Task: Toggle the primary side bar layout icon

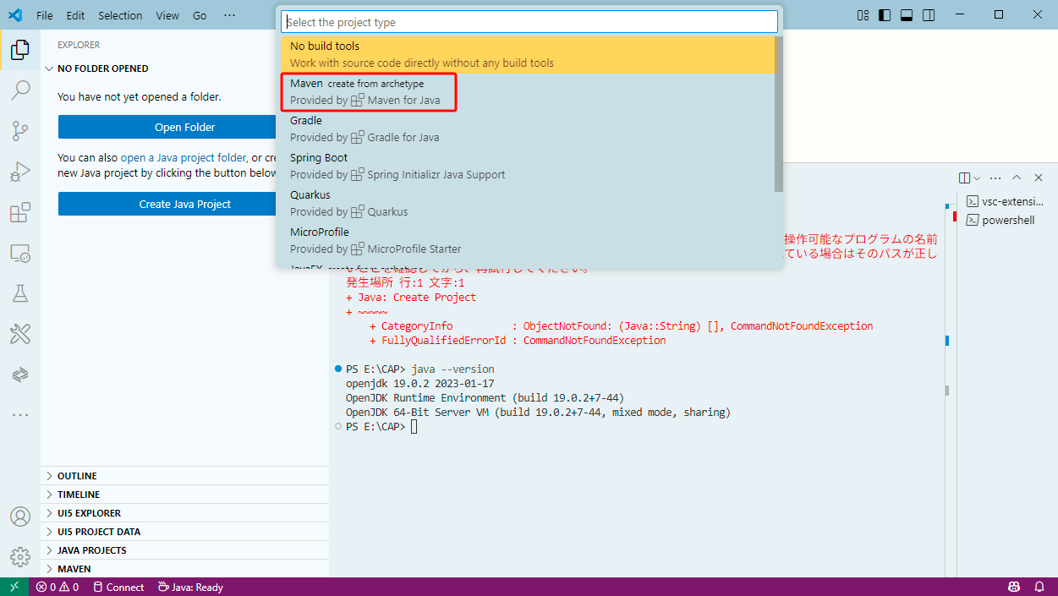Action: 885,15
